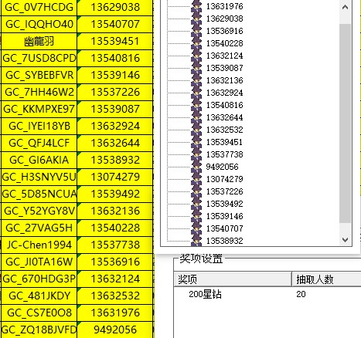Click the 奖项 column header
The height and width of the screenshot is (338, 361).
[233, 279]
